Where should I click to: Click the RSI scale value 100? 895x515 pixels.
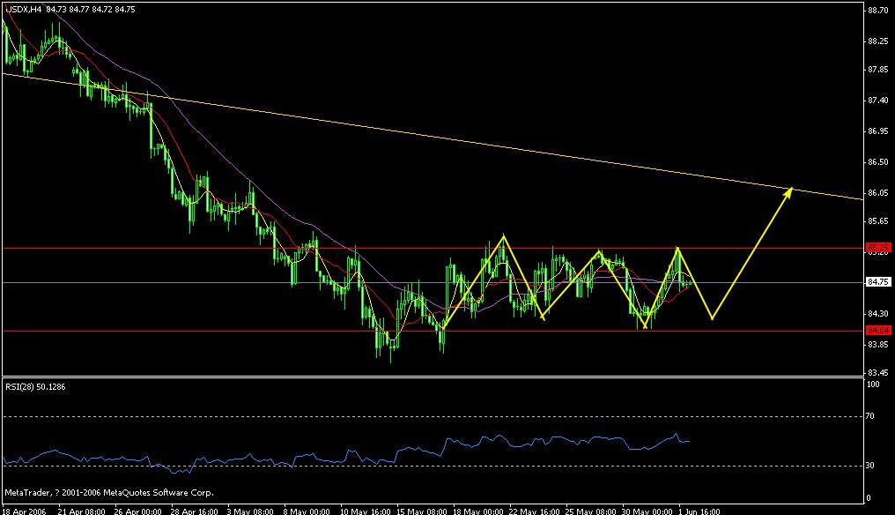click(x=873, y=384)
